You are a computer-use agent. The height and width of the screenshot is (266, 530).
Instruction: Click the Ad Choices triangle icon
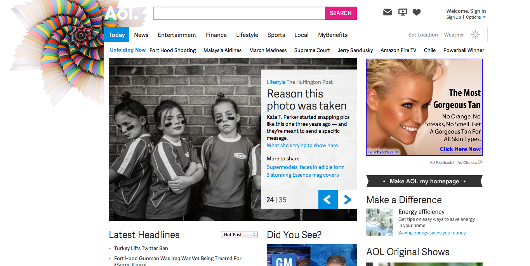481,162
